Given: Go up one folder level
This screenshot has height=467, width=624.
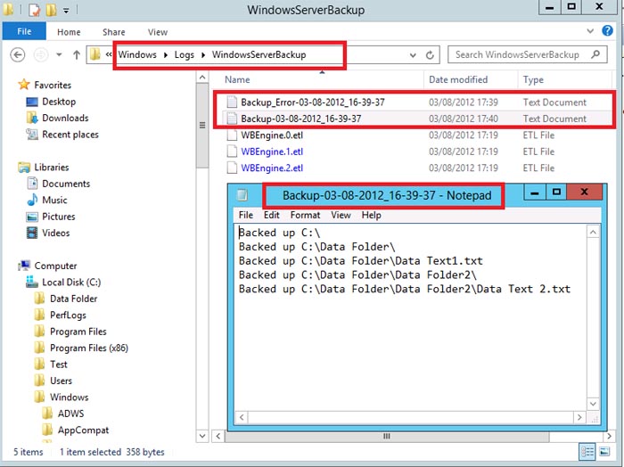Looking at the screenshot, I should [x=77, y=54].
